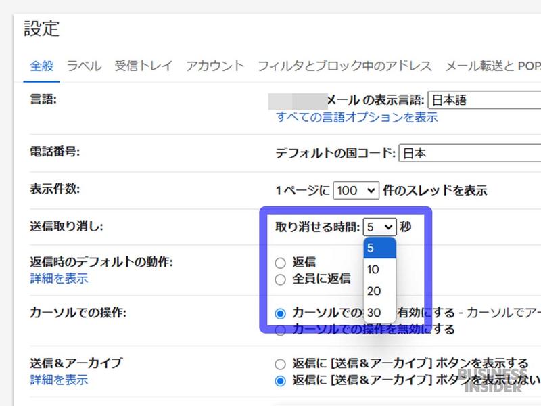Select 5 seconds in the dropdown list
This screenshot has width=541, height=406.
(379, 248)
